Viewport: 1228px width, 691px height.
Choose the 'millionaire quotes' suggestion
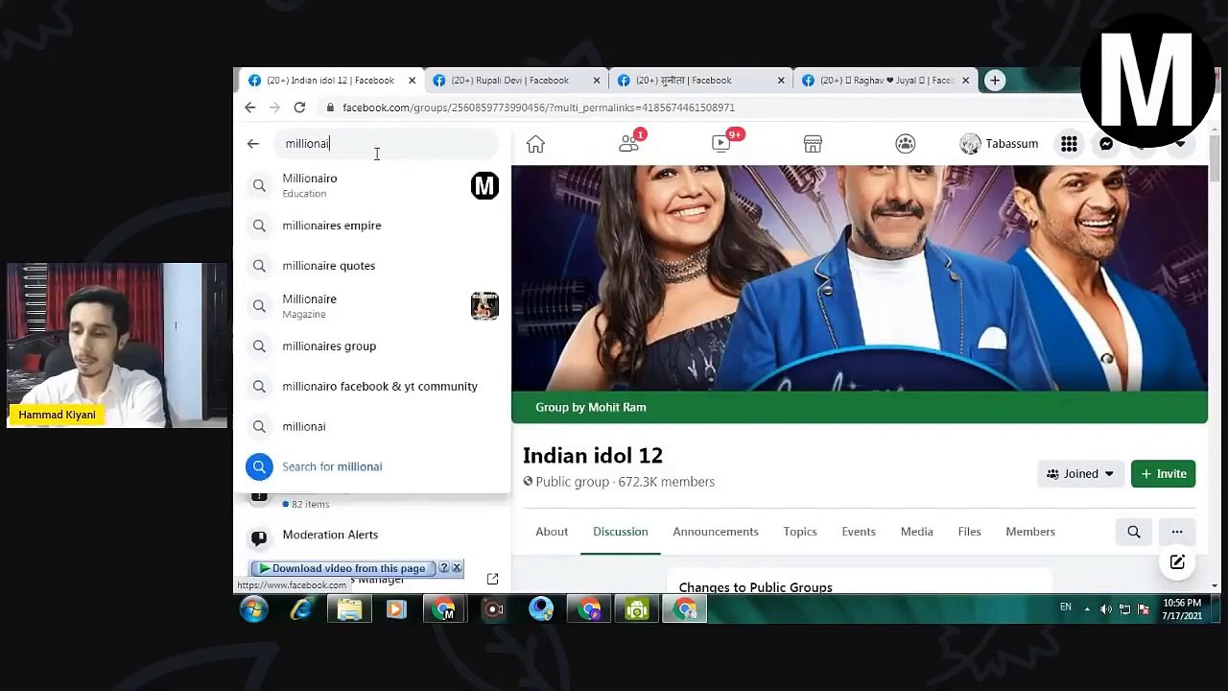pyautogui.click(x=372, y=266)
